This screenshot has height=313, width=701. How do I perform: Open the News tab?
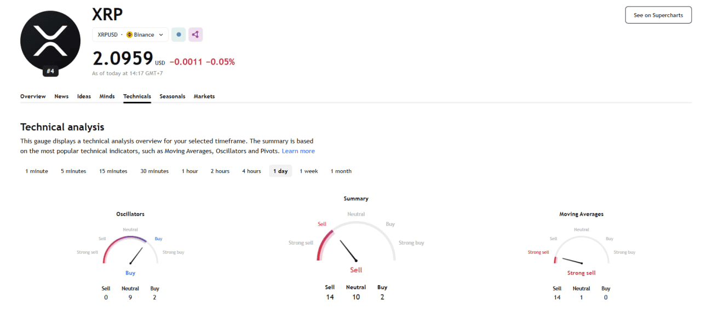(x=61, y=96)
